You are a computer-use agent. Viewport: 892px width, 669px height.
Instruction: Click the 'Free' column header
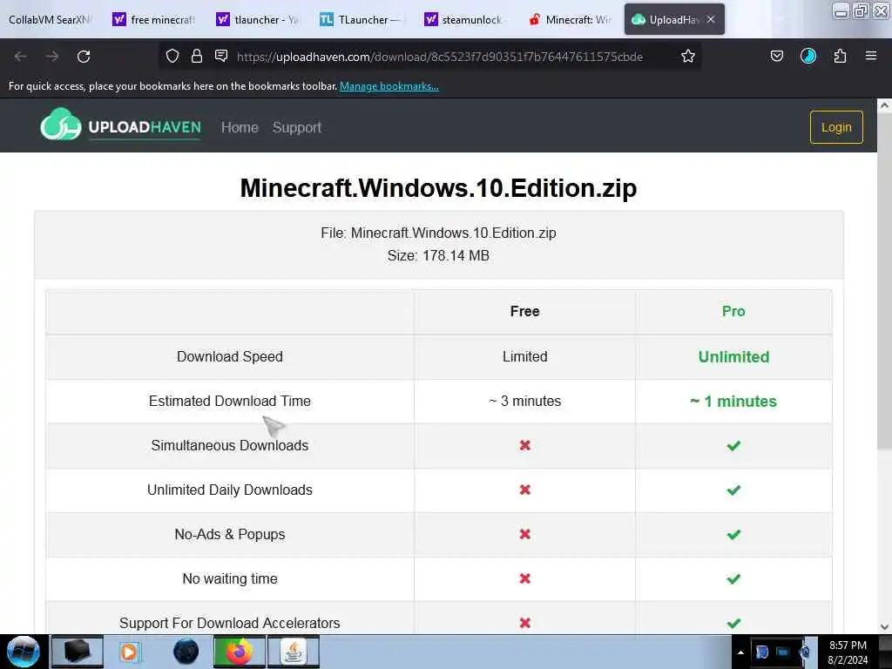pyautogui.click(x=524, y=311)
